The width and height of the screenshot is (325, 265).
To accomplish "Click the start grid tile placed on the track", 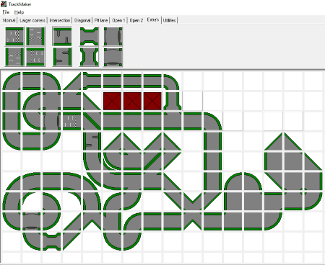I will click(x=71, y=121).
